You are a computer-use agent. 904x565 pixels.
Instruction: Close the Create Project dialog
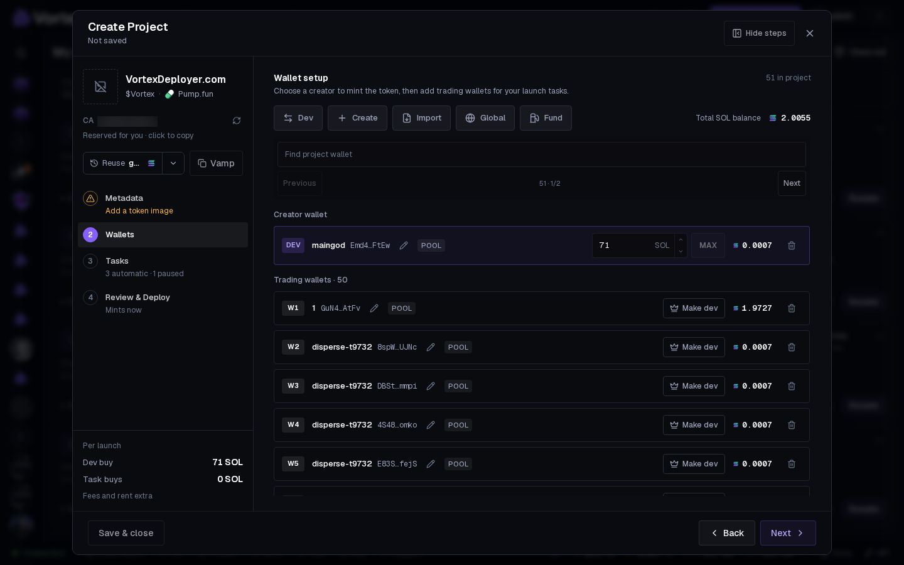point(810,33)
